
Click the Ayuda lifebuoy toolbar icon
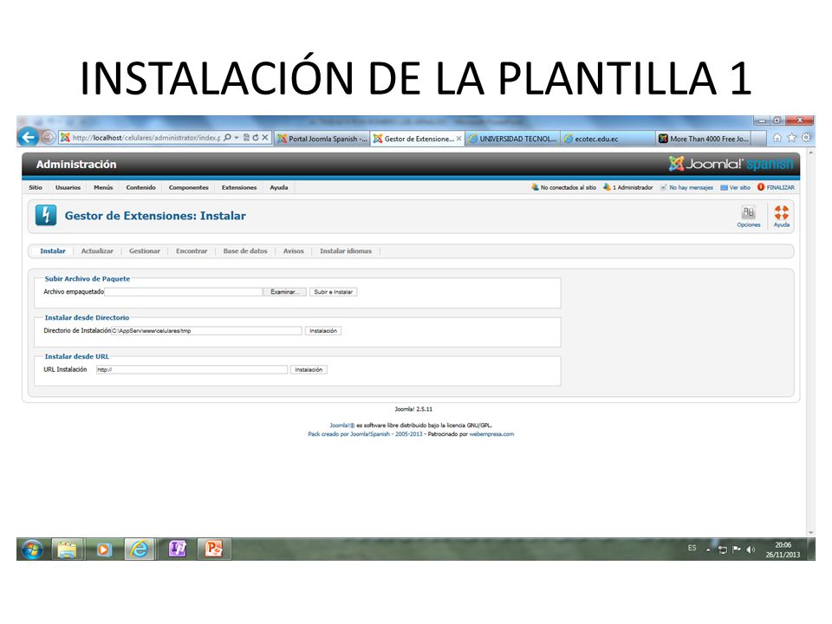[781, 217]
